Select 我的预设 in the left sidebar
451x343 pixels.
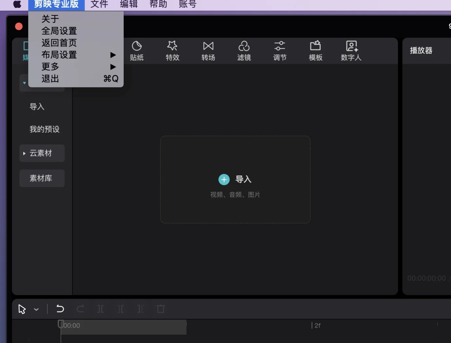[x=45, y=129]
